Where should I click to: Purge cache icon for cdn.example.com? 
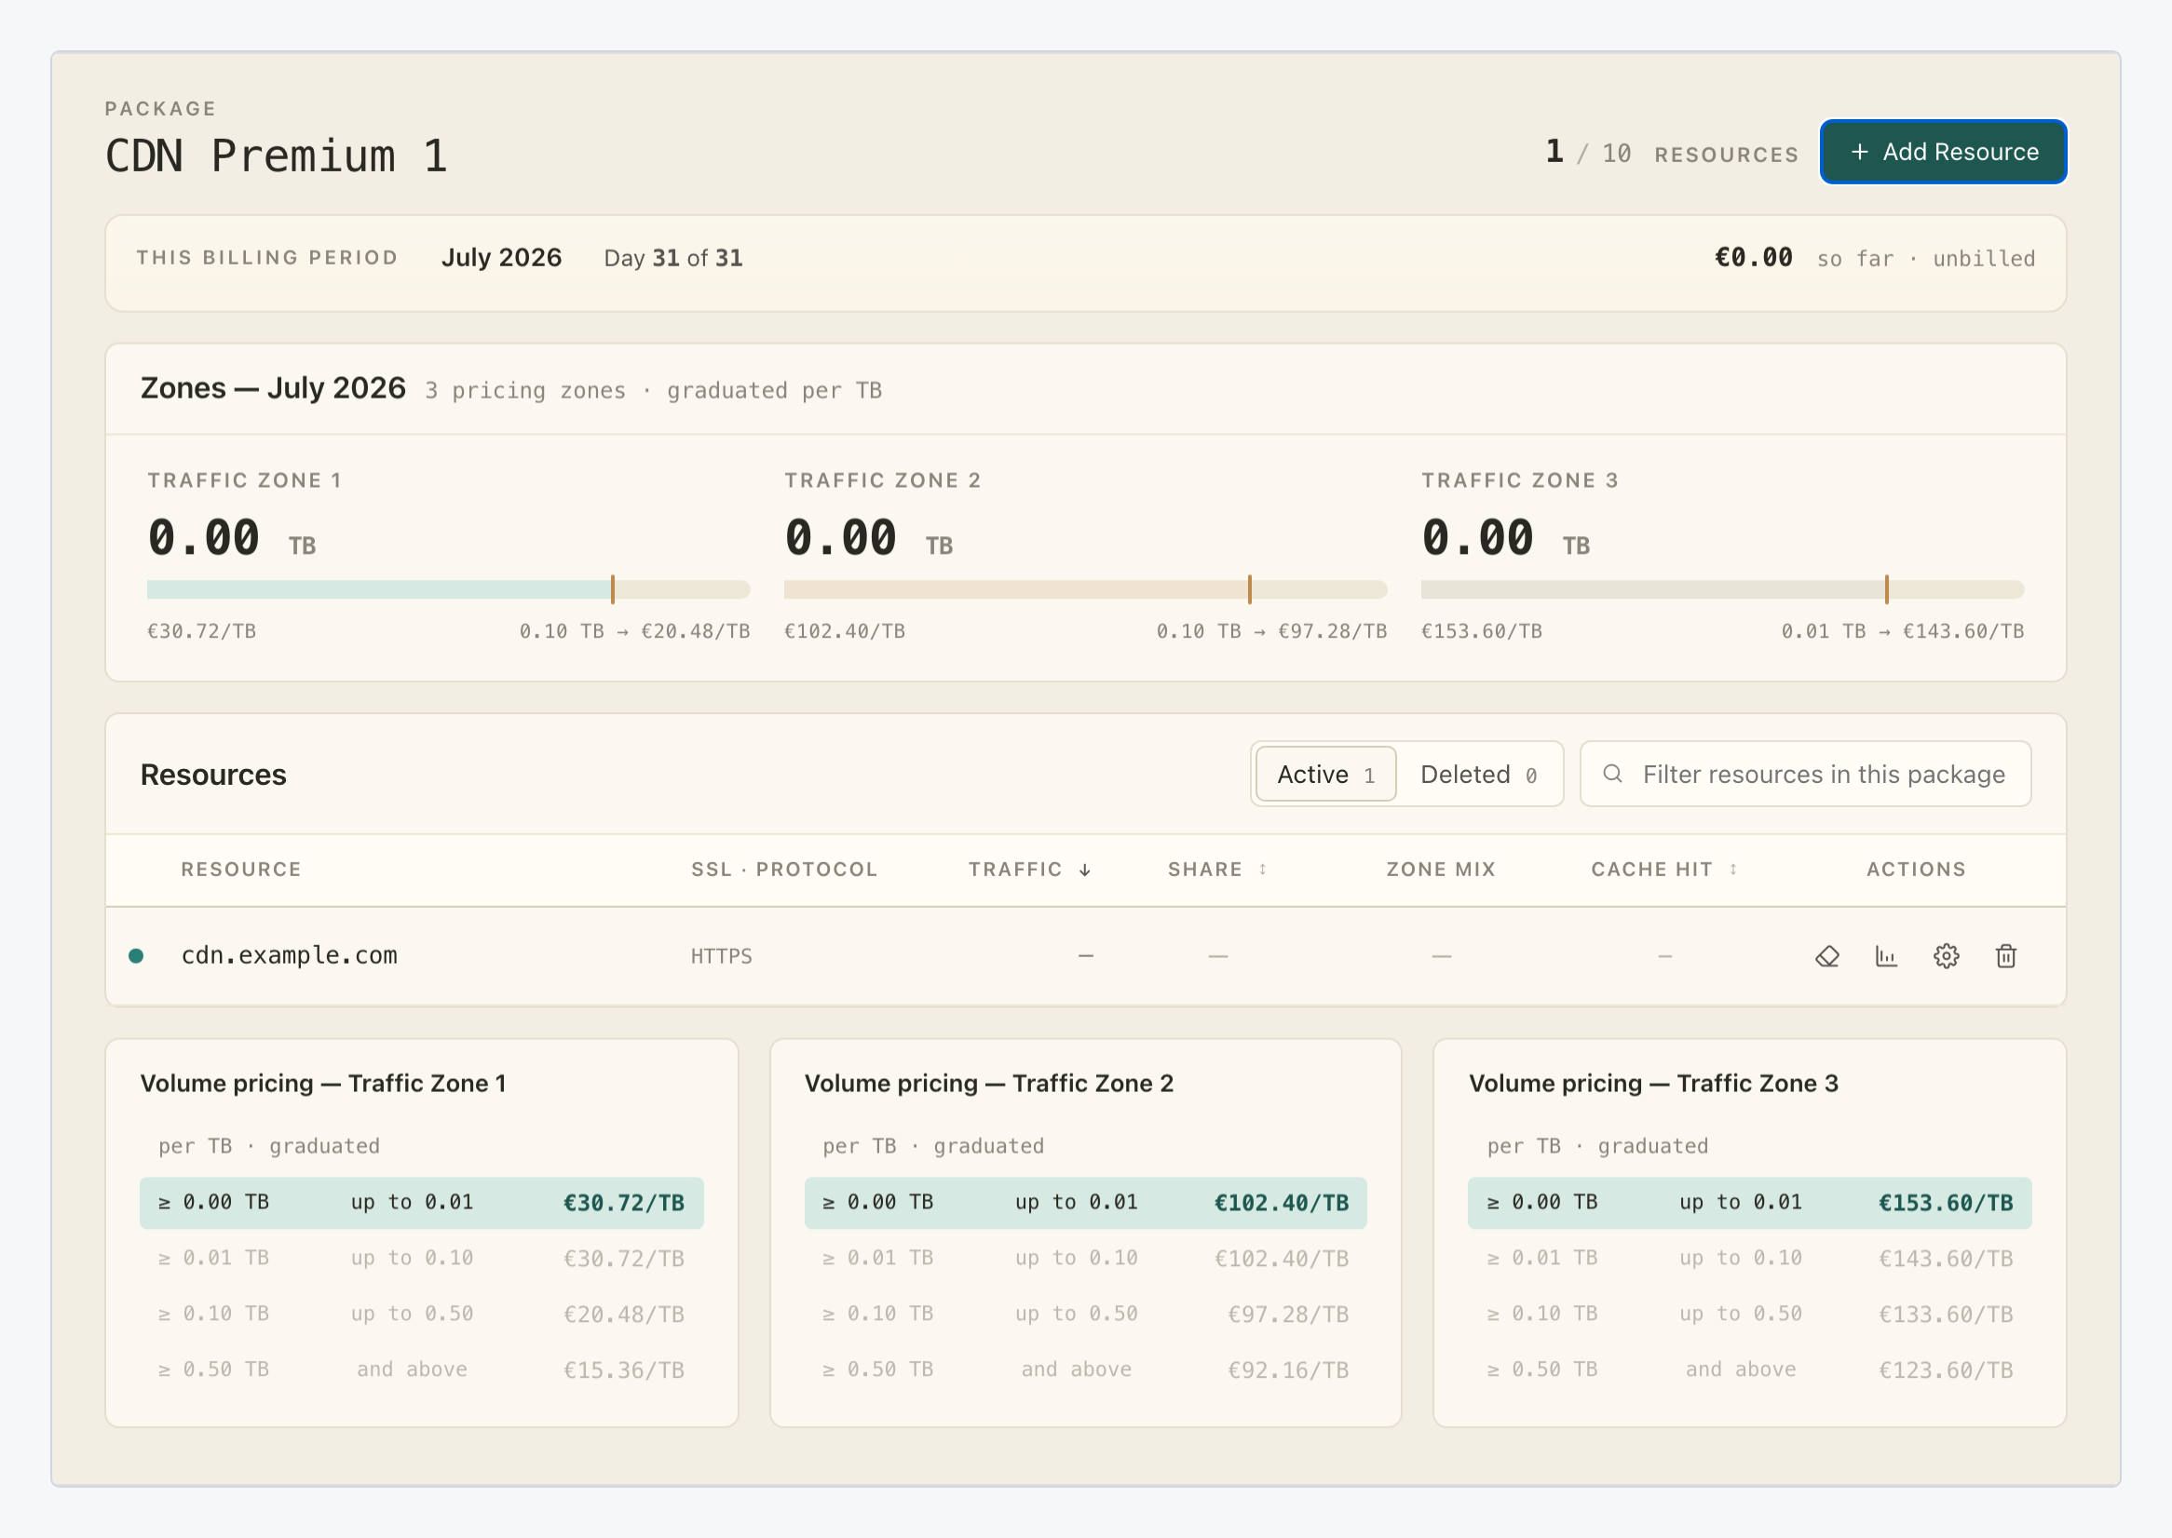click(x=1827, y=956)
